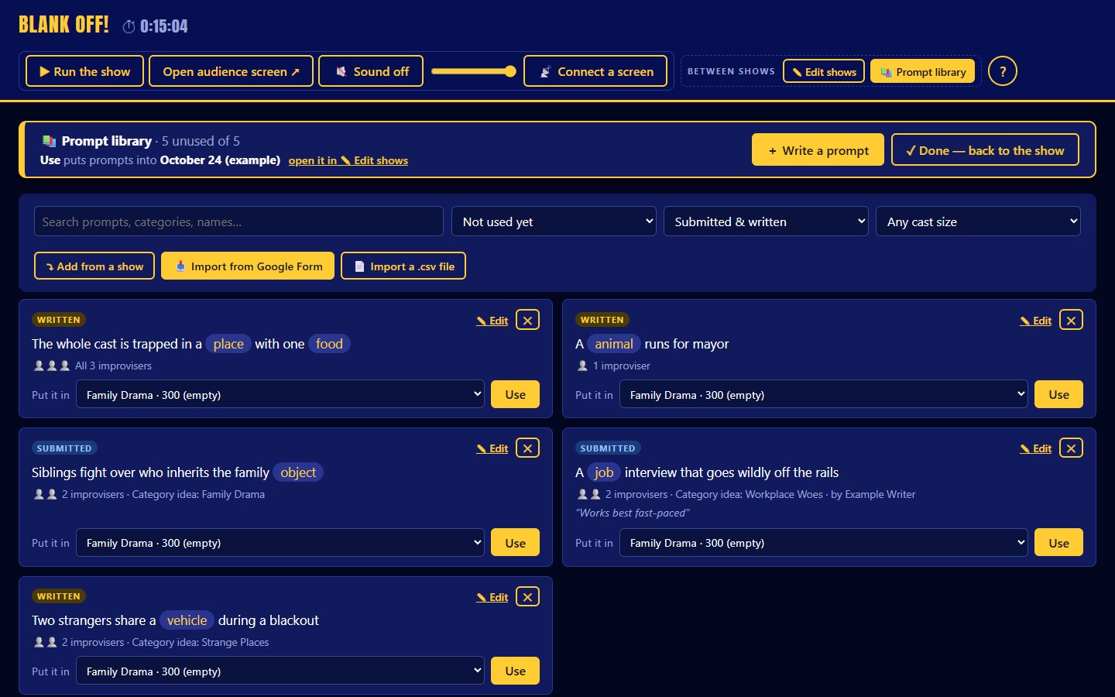Click the 0:15:04 timer display
This screenshot has width=1115, height=697.
click(x=156, y=26)
